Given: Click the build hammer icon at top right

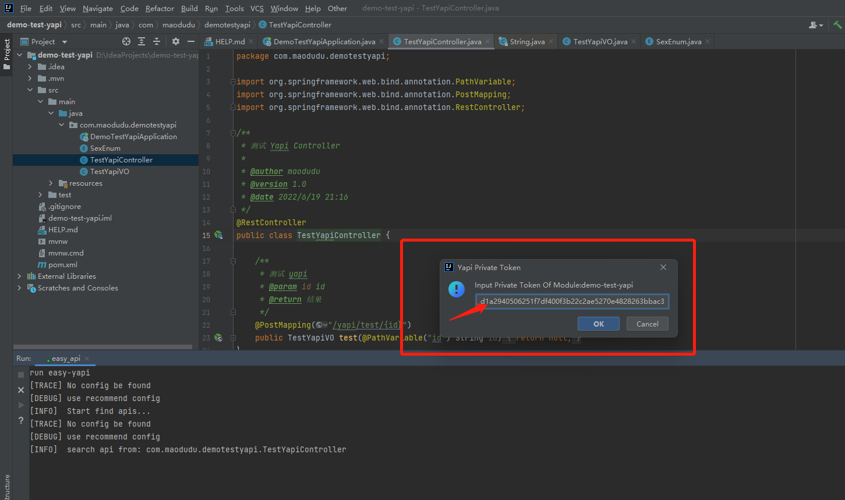Looking at the screenshot, I should [x=837, y=25].
